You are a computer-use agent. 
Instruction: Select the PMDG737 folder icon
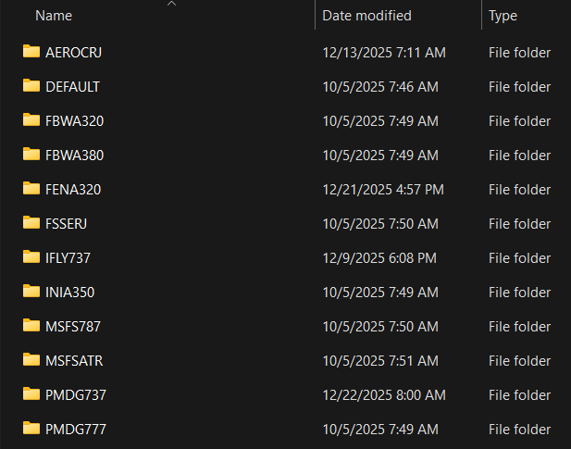coord(31,394)
